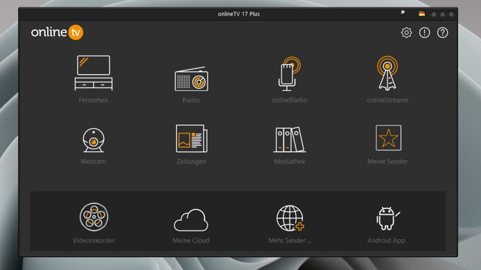Click the Mehr Sender ... label

pyautogui.click(x=289, y=241)
